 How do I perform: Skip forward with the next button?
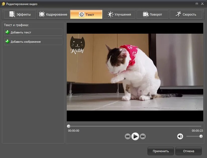point(143,136)
